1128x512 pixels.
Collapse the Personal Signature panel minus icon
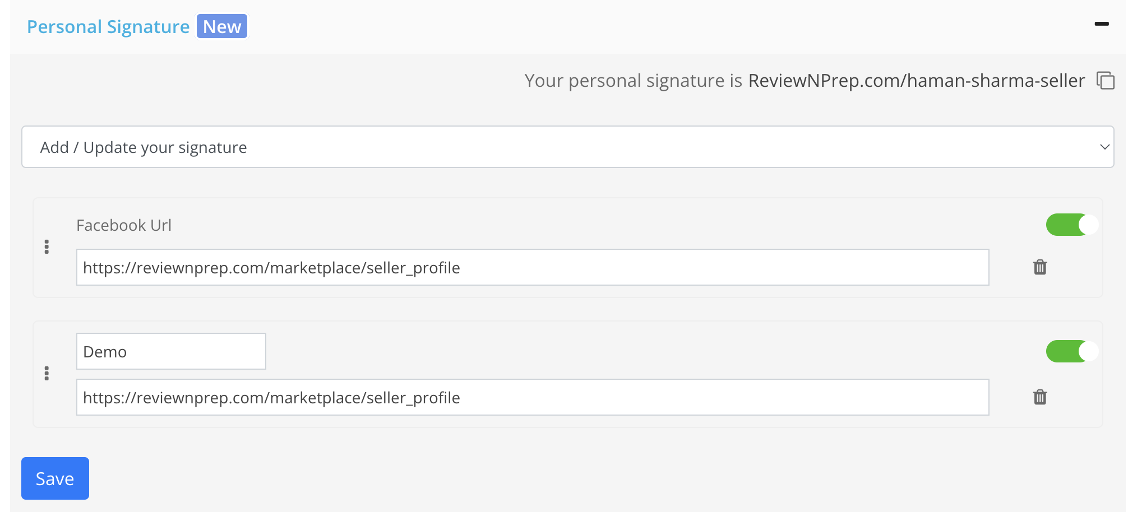[1102, 24]
